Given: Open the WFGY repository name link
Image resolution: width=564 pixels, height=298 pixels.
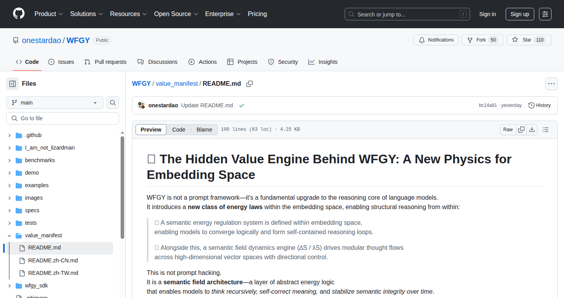Looking at the screenshot, I should 78,40.
